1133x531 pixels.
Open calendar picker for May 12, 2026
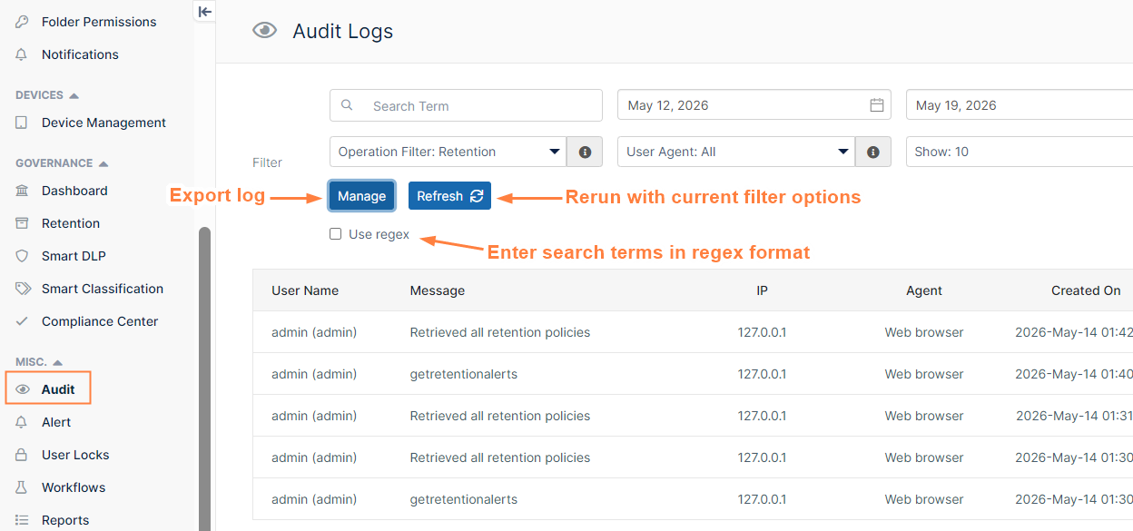pos(877,105)
